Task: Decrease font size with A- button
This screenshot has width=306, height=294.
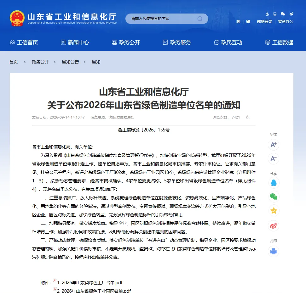Action: [274, 158]
